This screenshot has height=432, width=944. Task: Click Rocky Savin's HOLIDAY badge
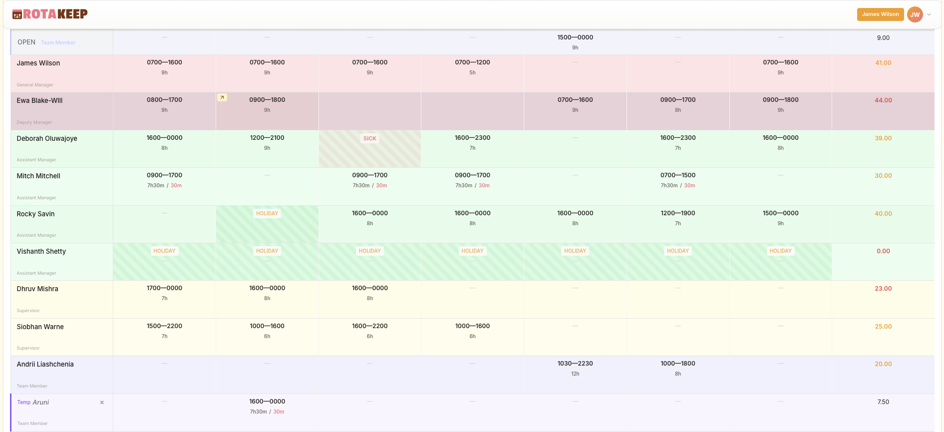[x=267, y=213]
